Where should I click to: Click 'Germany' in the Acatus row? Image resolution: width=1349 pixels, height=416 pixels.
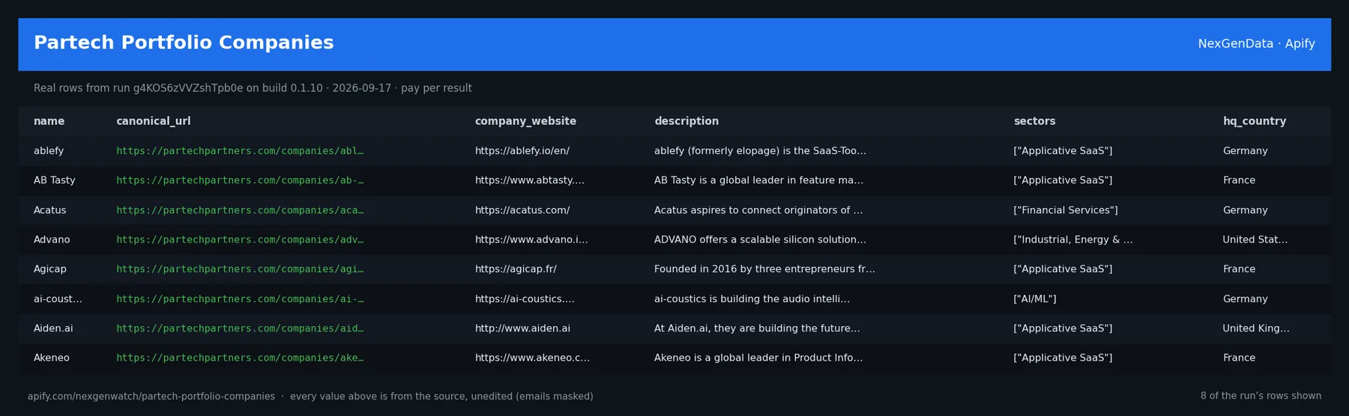[x=1245, y=210]
